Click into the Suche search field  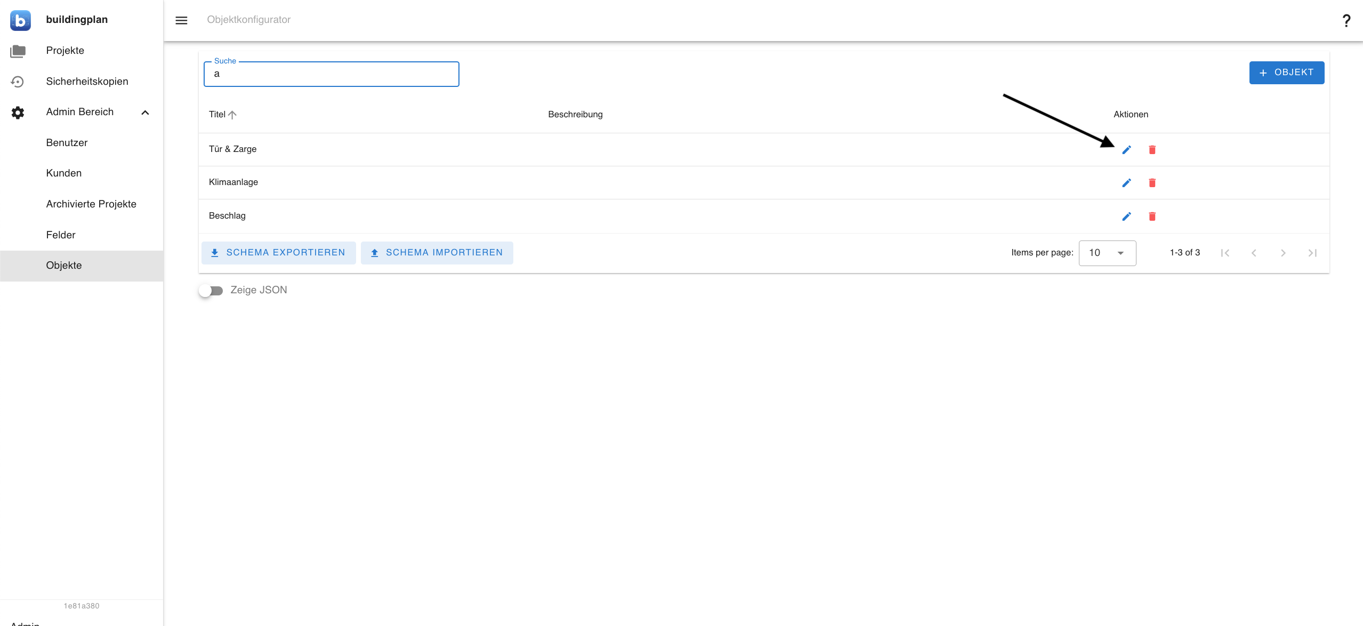pyautogui.click(x=331, y=74)
